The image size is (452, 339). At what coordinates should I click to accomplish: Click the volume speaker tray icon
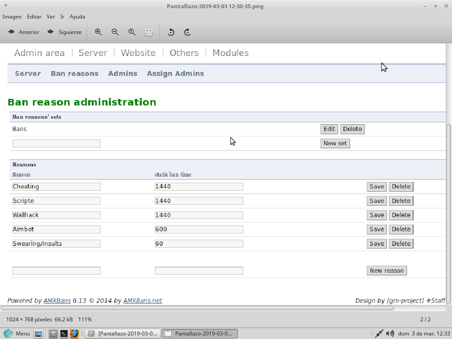point(390,334)
